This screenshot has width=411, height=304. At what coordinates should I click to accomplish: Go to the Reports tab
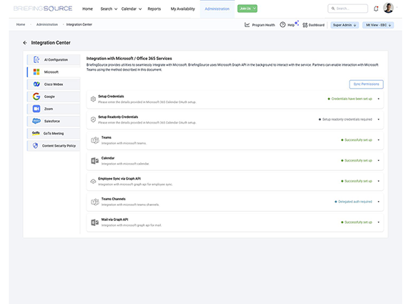pyautogui.click(x=154, y=9)
